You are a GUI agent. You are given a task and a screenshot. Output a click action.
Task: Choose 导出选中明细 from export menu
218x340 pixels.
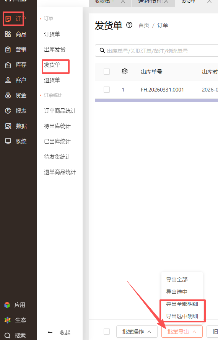click(x=182, y=316)
